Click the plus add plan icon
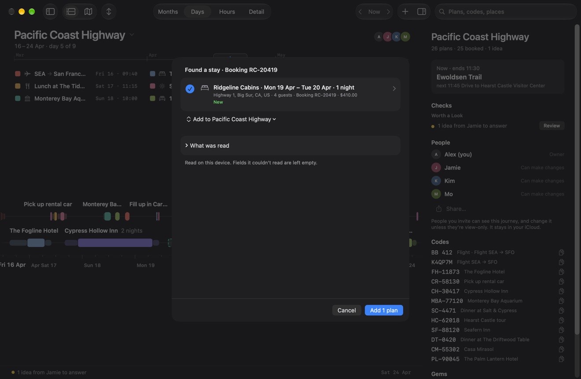 click(x=405, y=11)
